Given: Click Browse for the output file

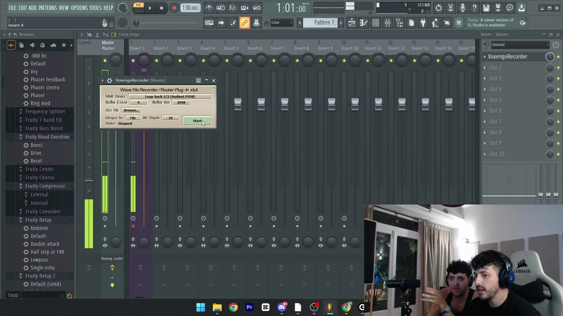Looking at the screenshot, I should (x=131, y=110).
